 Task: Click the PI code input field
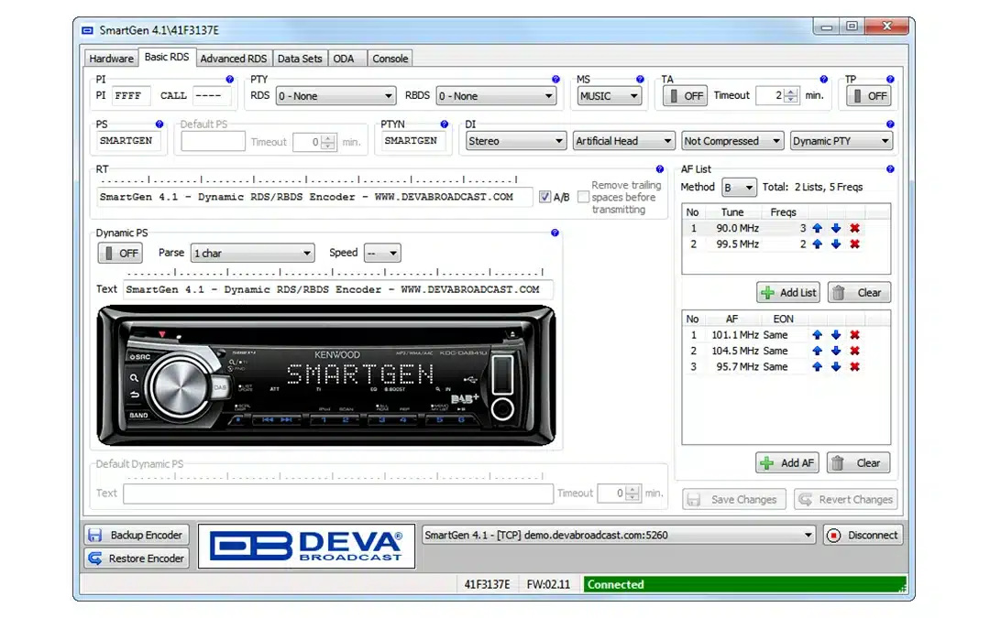(131, 96)
